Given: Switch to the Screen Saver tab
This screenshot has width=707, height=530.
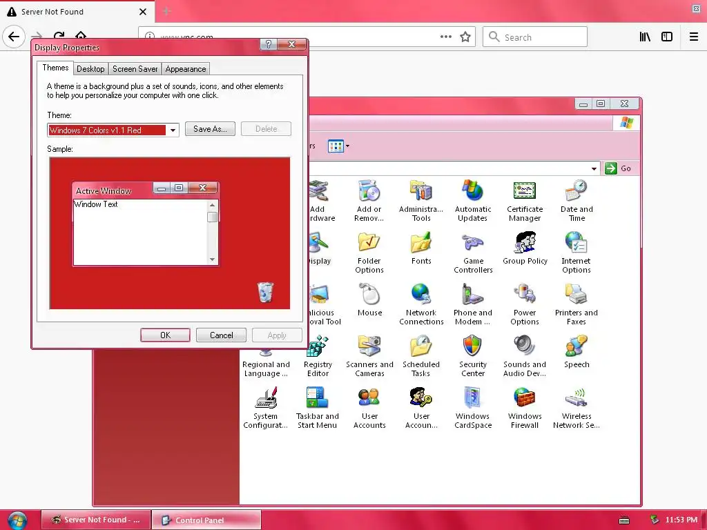Looking at the screenshot, I should 135,68.
